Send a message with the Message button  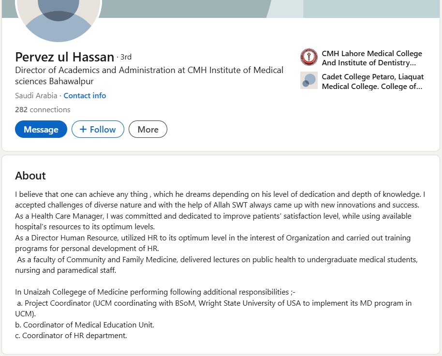pyautogui.click(x=41, y=129)
